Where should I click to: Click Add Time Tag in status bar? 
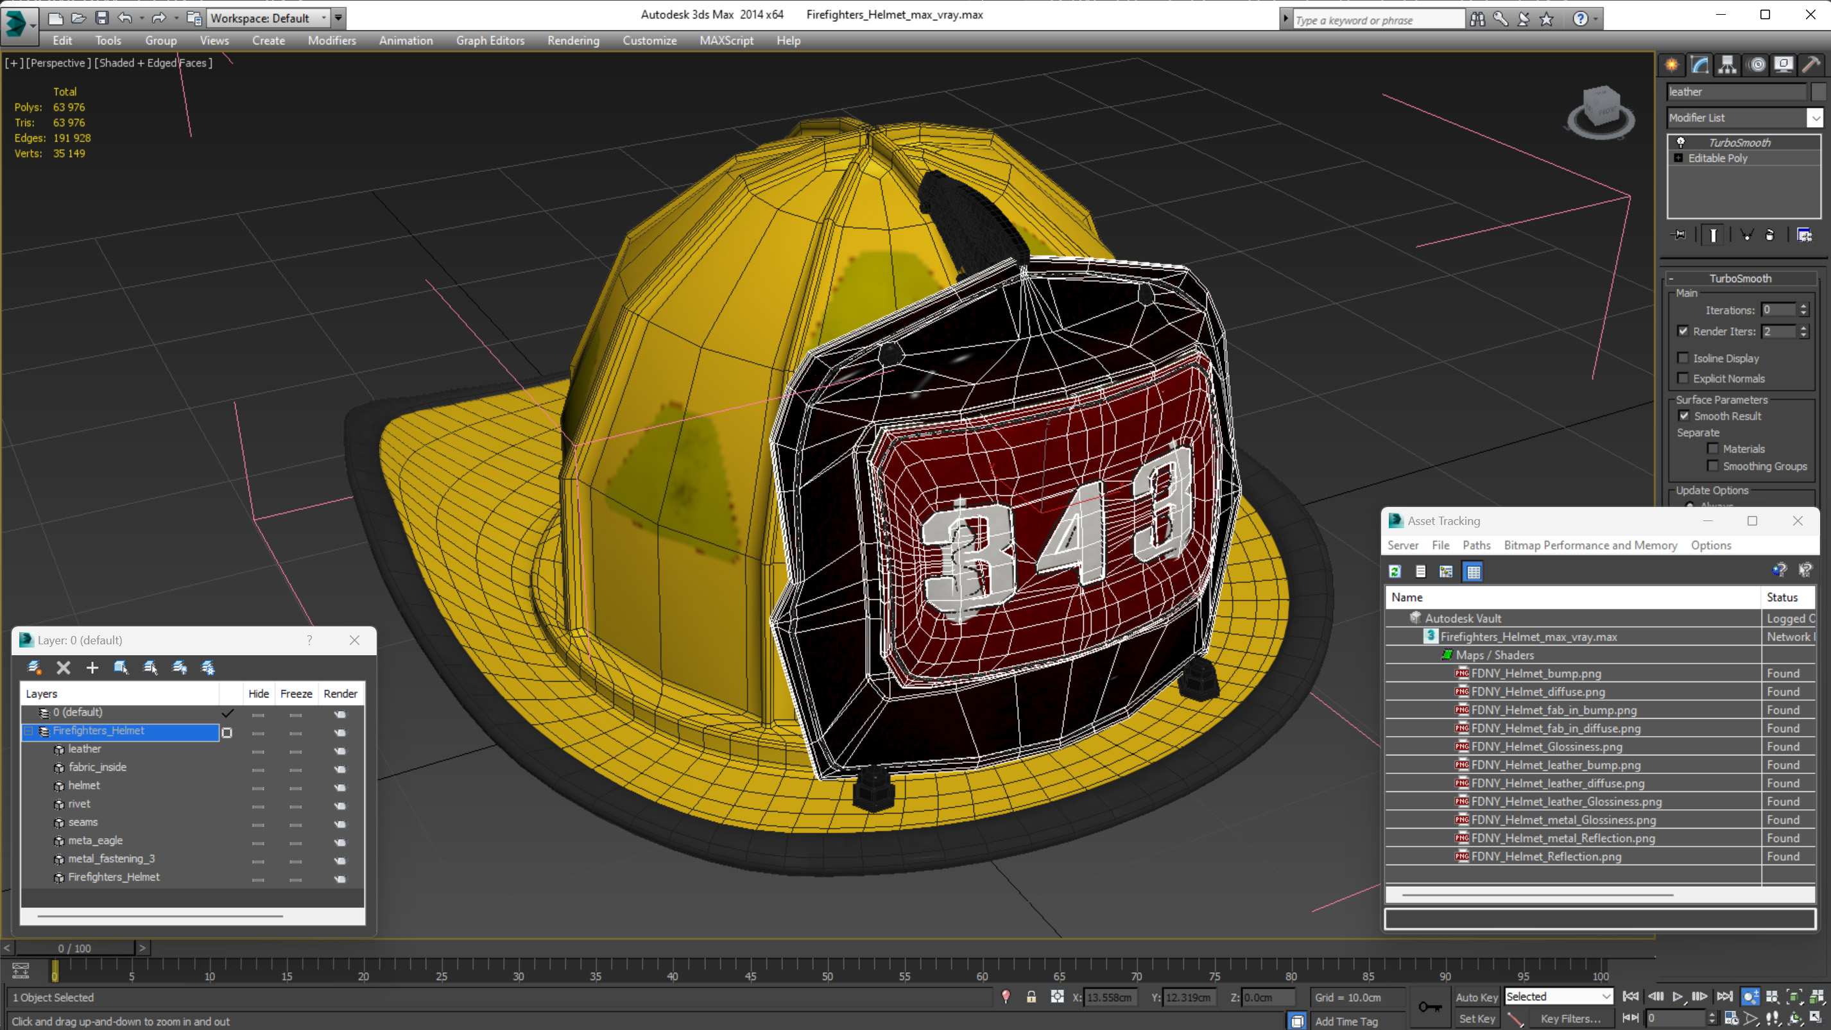point(1346,1022)
